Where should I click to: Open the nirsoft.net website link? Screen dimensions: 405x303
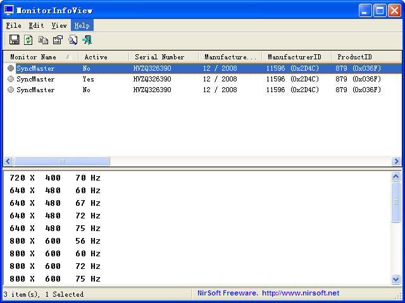coord(301,293)
